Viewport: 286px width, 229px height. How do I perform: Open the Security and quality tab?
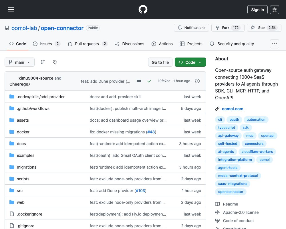232,44
